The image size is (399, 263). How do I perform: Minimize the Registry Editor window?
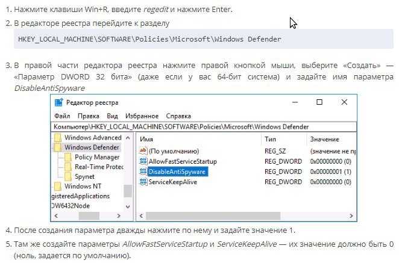(x=295, y=102)
